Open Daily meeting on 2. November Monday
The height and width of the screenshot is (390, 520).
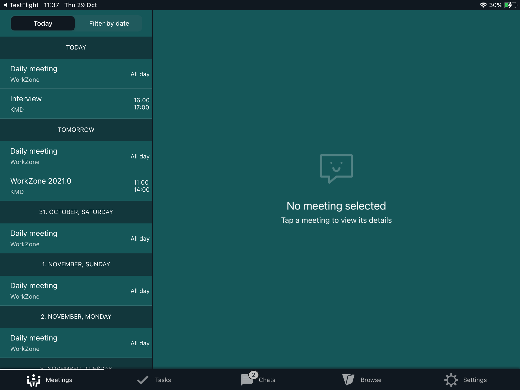point(76,343)
